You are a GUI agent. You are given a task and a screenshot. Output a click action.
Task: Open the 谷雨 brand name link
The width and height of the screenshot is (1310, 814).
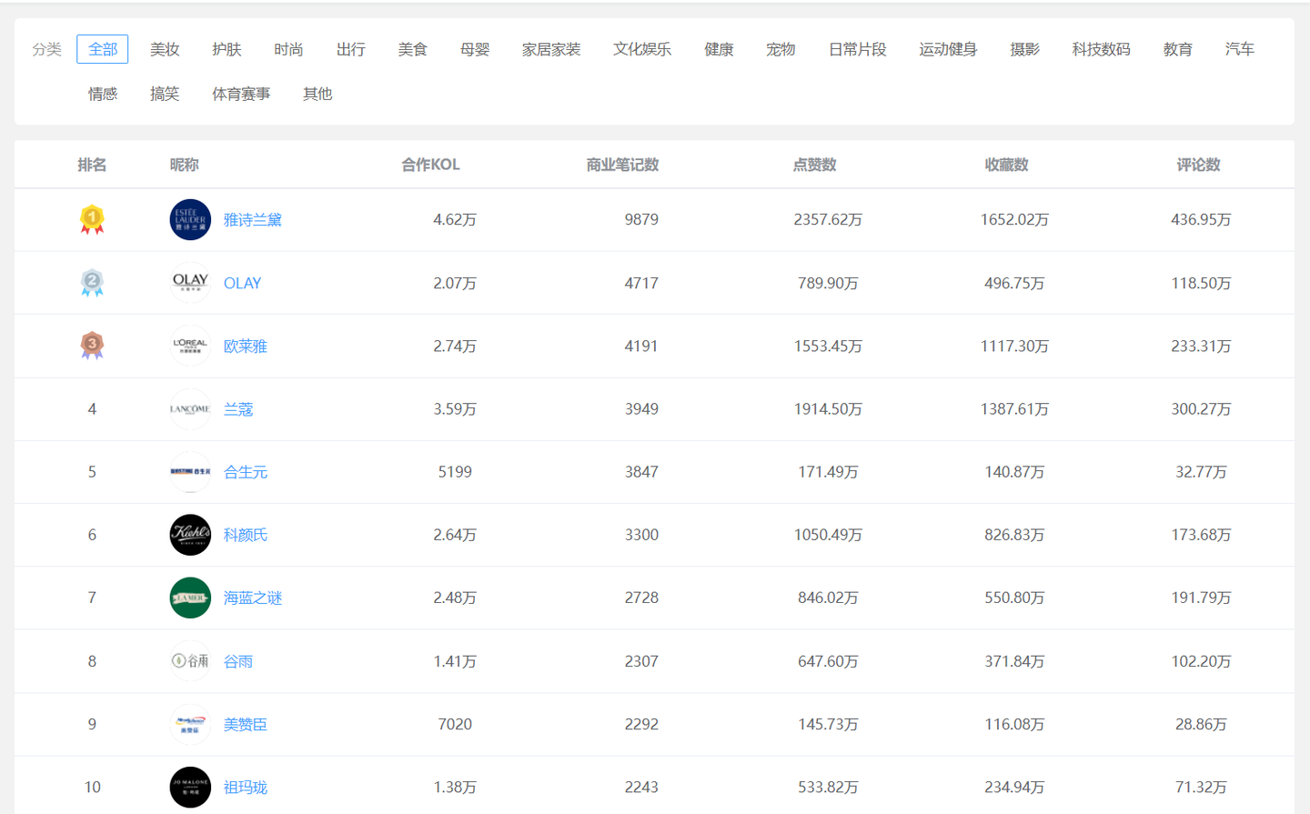coord(238,661)
